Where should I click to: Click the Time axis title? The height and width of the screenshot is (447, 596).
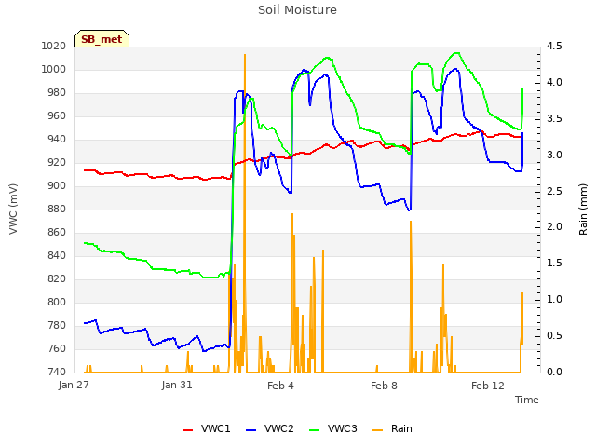tap(527, 400)
